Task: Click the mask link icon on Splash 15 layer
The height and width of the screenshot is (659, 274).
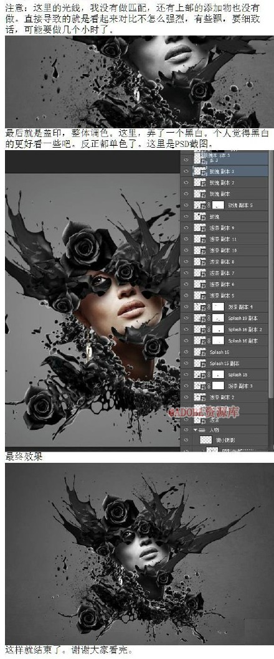Action: (x=209, y=374)
